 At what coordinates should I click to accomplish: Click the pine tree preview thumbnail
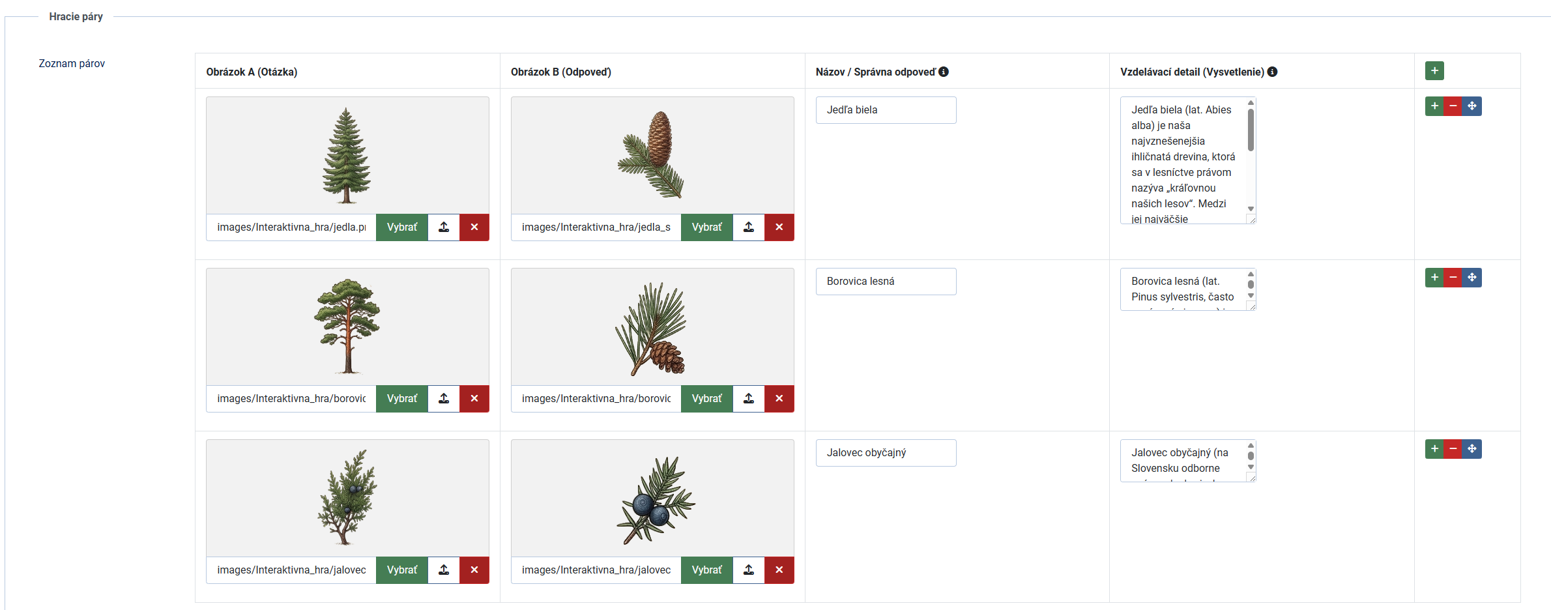[347, 327]
